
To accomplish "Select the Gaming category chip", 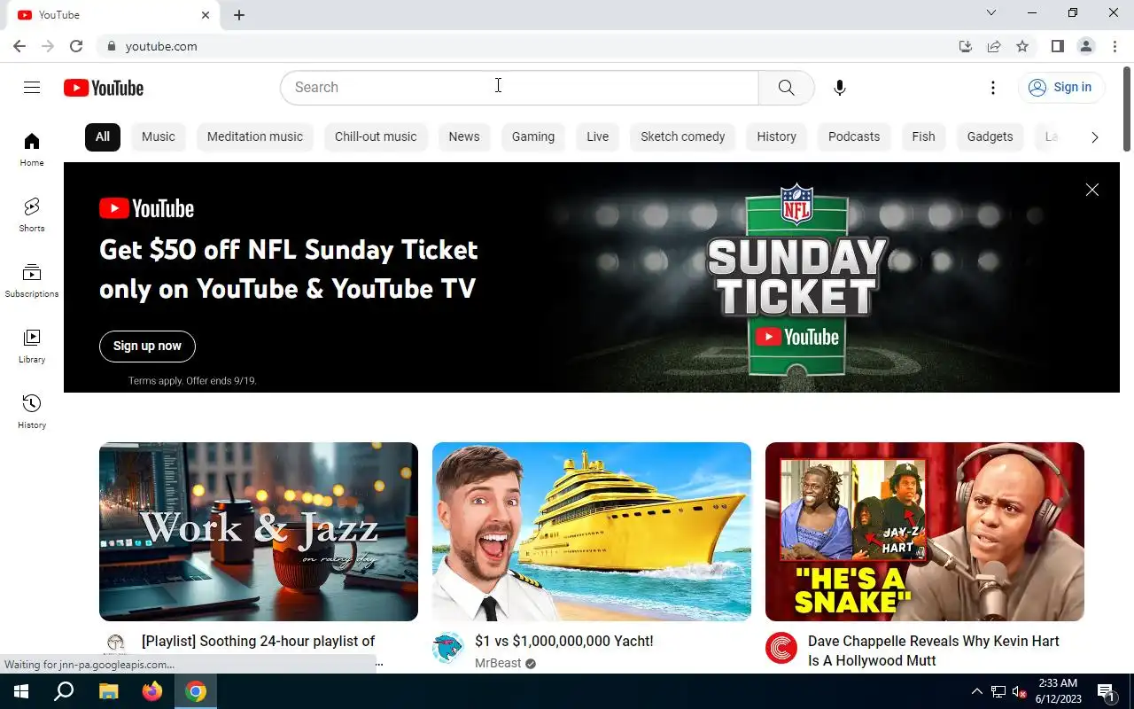I will click(533, 136).
